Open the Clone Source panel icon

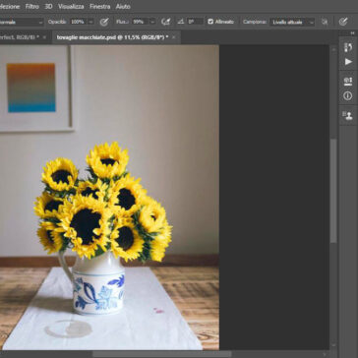pos(347,115)
